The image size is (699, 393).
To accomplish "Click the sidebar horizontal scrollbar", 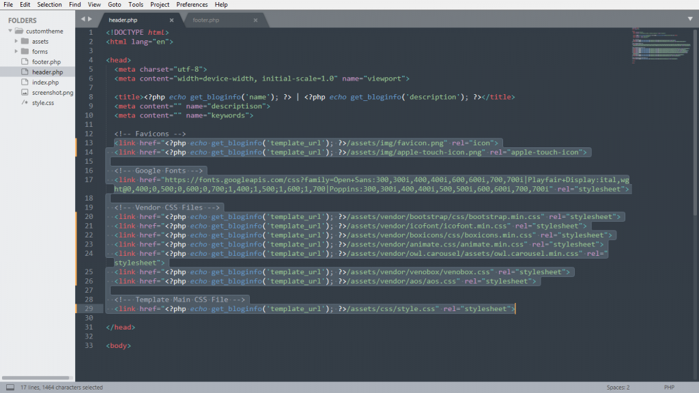I will point(35,377).
